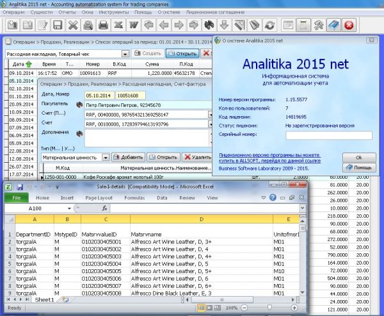Screen dimensions: 384x316
Task: Click the Excel Help question mark icon
Action: 273,197
